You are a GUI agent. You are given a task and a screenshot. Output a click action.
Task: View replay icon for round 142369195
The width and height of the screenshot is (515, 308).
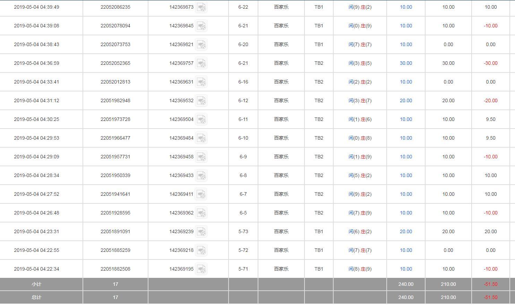click(x=201, y=269)
